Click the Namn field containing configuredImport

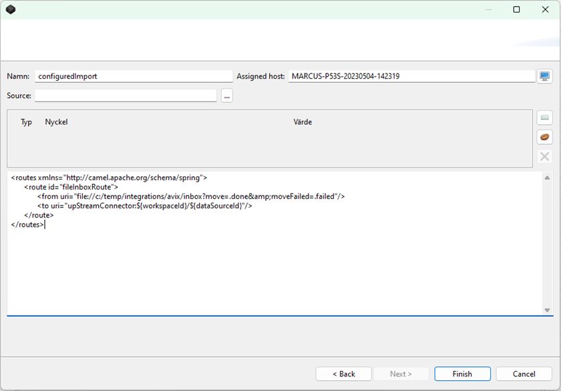point(133,76)
